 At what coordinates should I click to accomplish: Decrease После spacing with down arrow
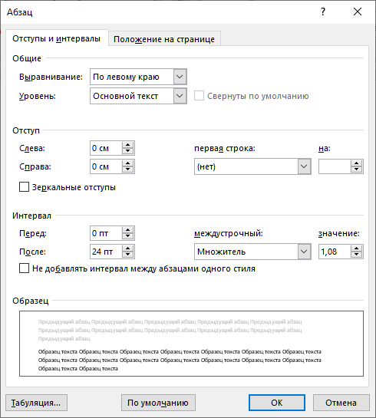pyautogui.click(x=127, y=255)
